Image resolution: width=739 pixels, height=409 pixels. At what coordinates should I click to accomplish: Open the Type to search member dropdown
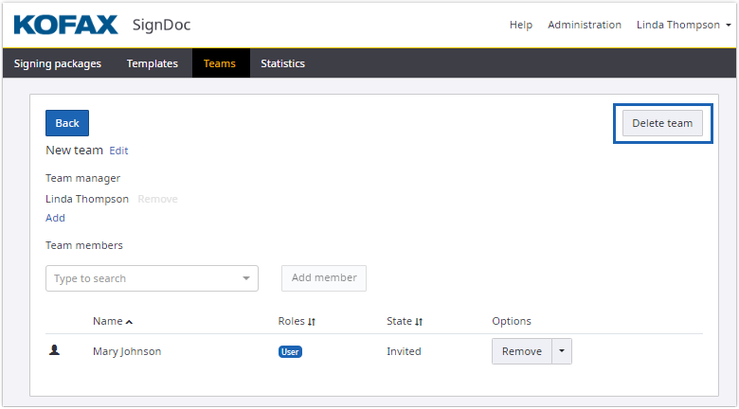click(x=152, y=278)
